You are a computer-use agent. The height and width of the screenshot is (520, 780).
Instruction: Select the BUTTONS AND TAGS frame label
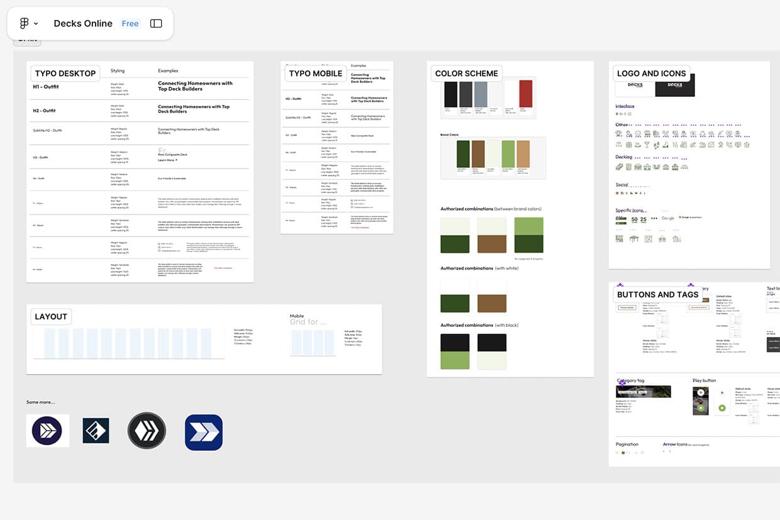coord(657,294)
